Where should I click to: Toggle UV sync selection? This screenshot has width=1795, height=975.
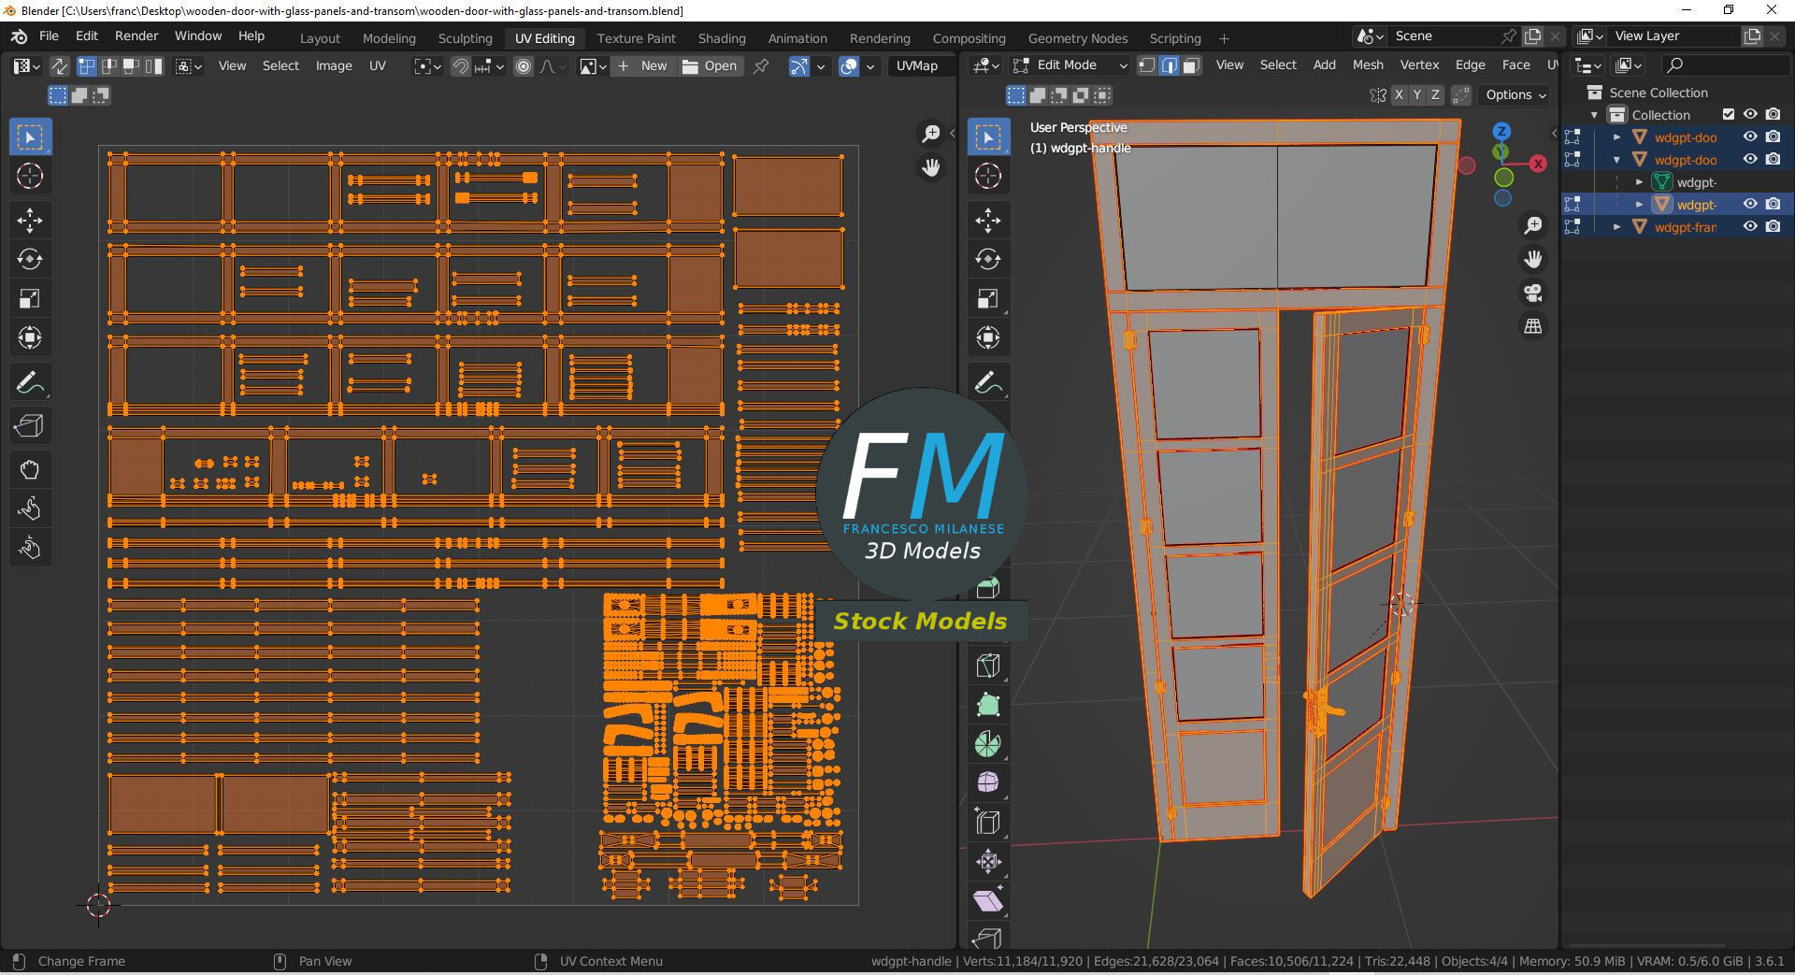coord(59,65)
